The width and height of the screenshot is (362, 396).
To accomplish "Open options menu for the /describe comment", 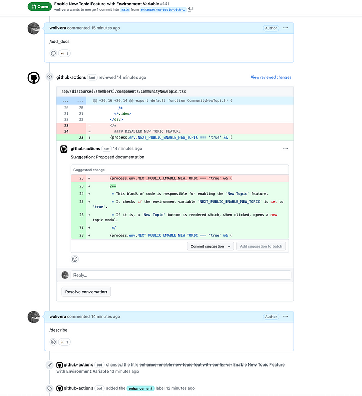I will point(285,317).
